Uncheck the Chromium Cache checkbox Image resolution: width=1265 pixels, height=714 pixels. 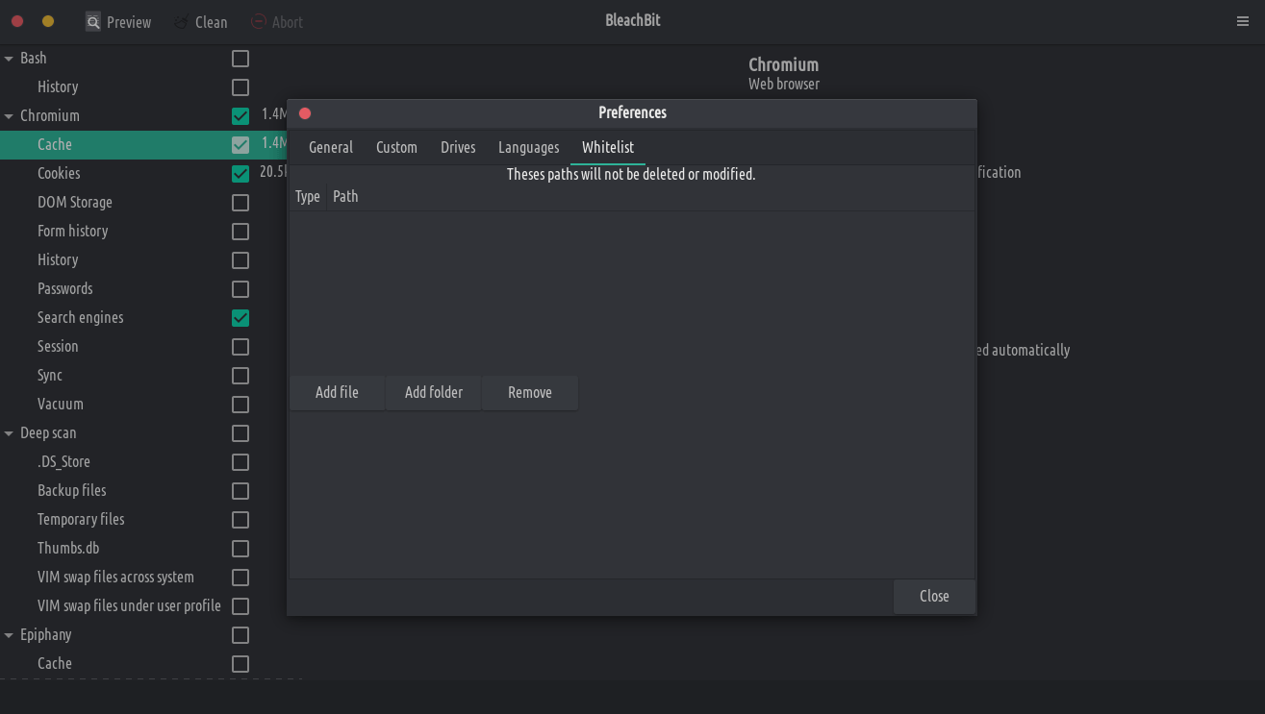tap(240, 145)
